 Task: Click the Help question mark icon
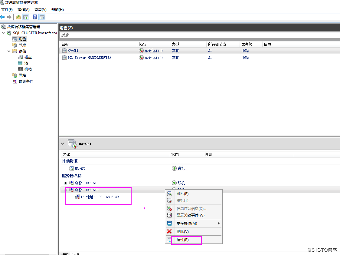pos(34,17)
